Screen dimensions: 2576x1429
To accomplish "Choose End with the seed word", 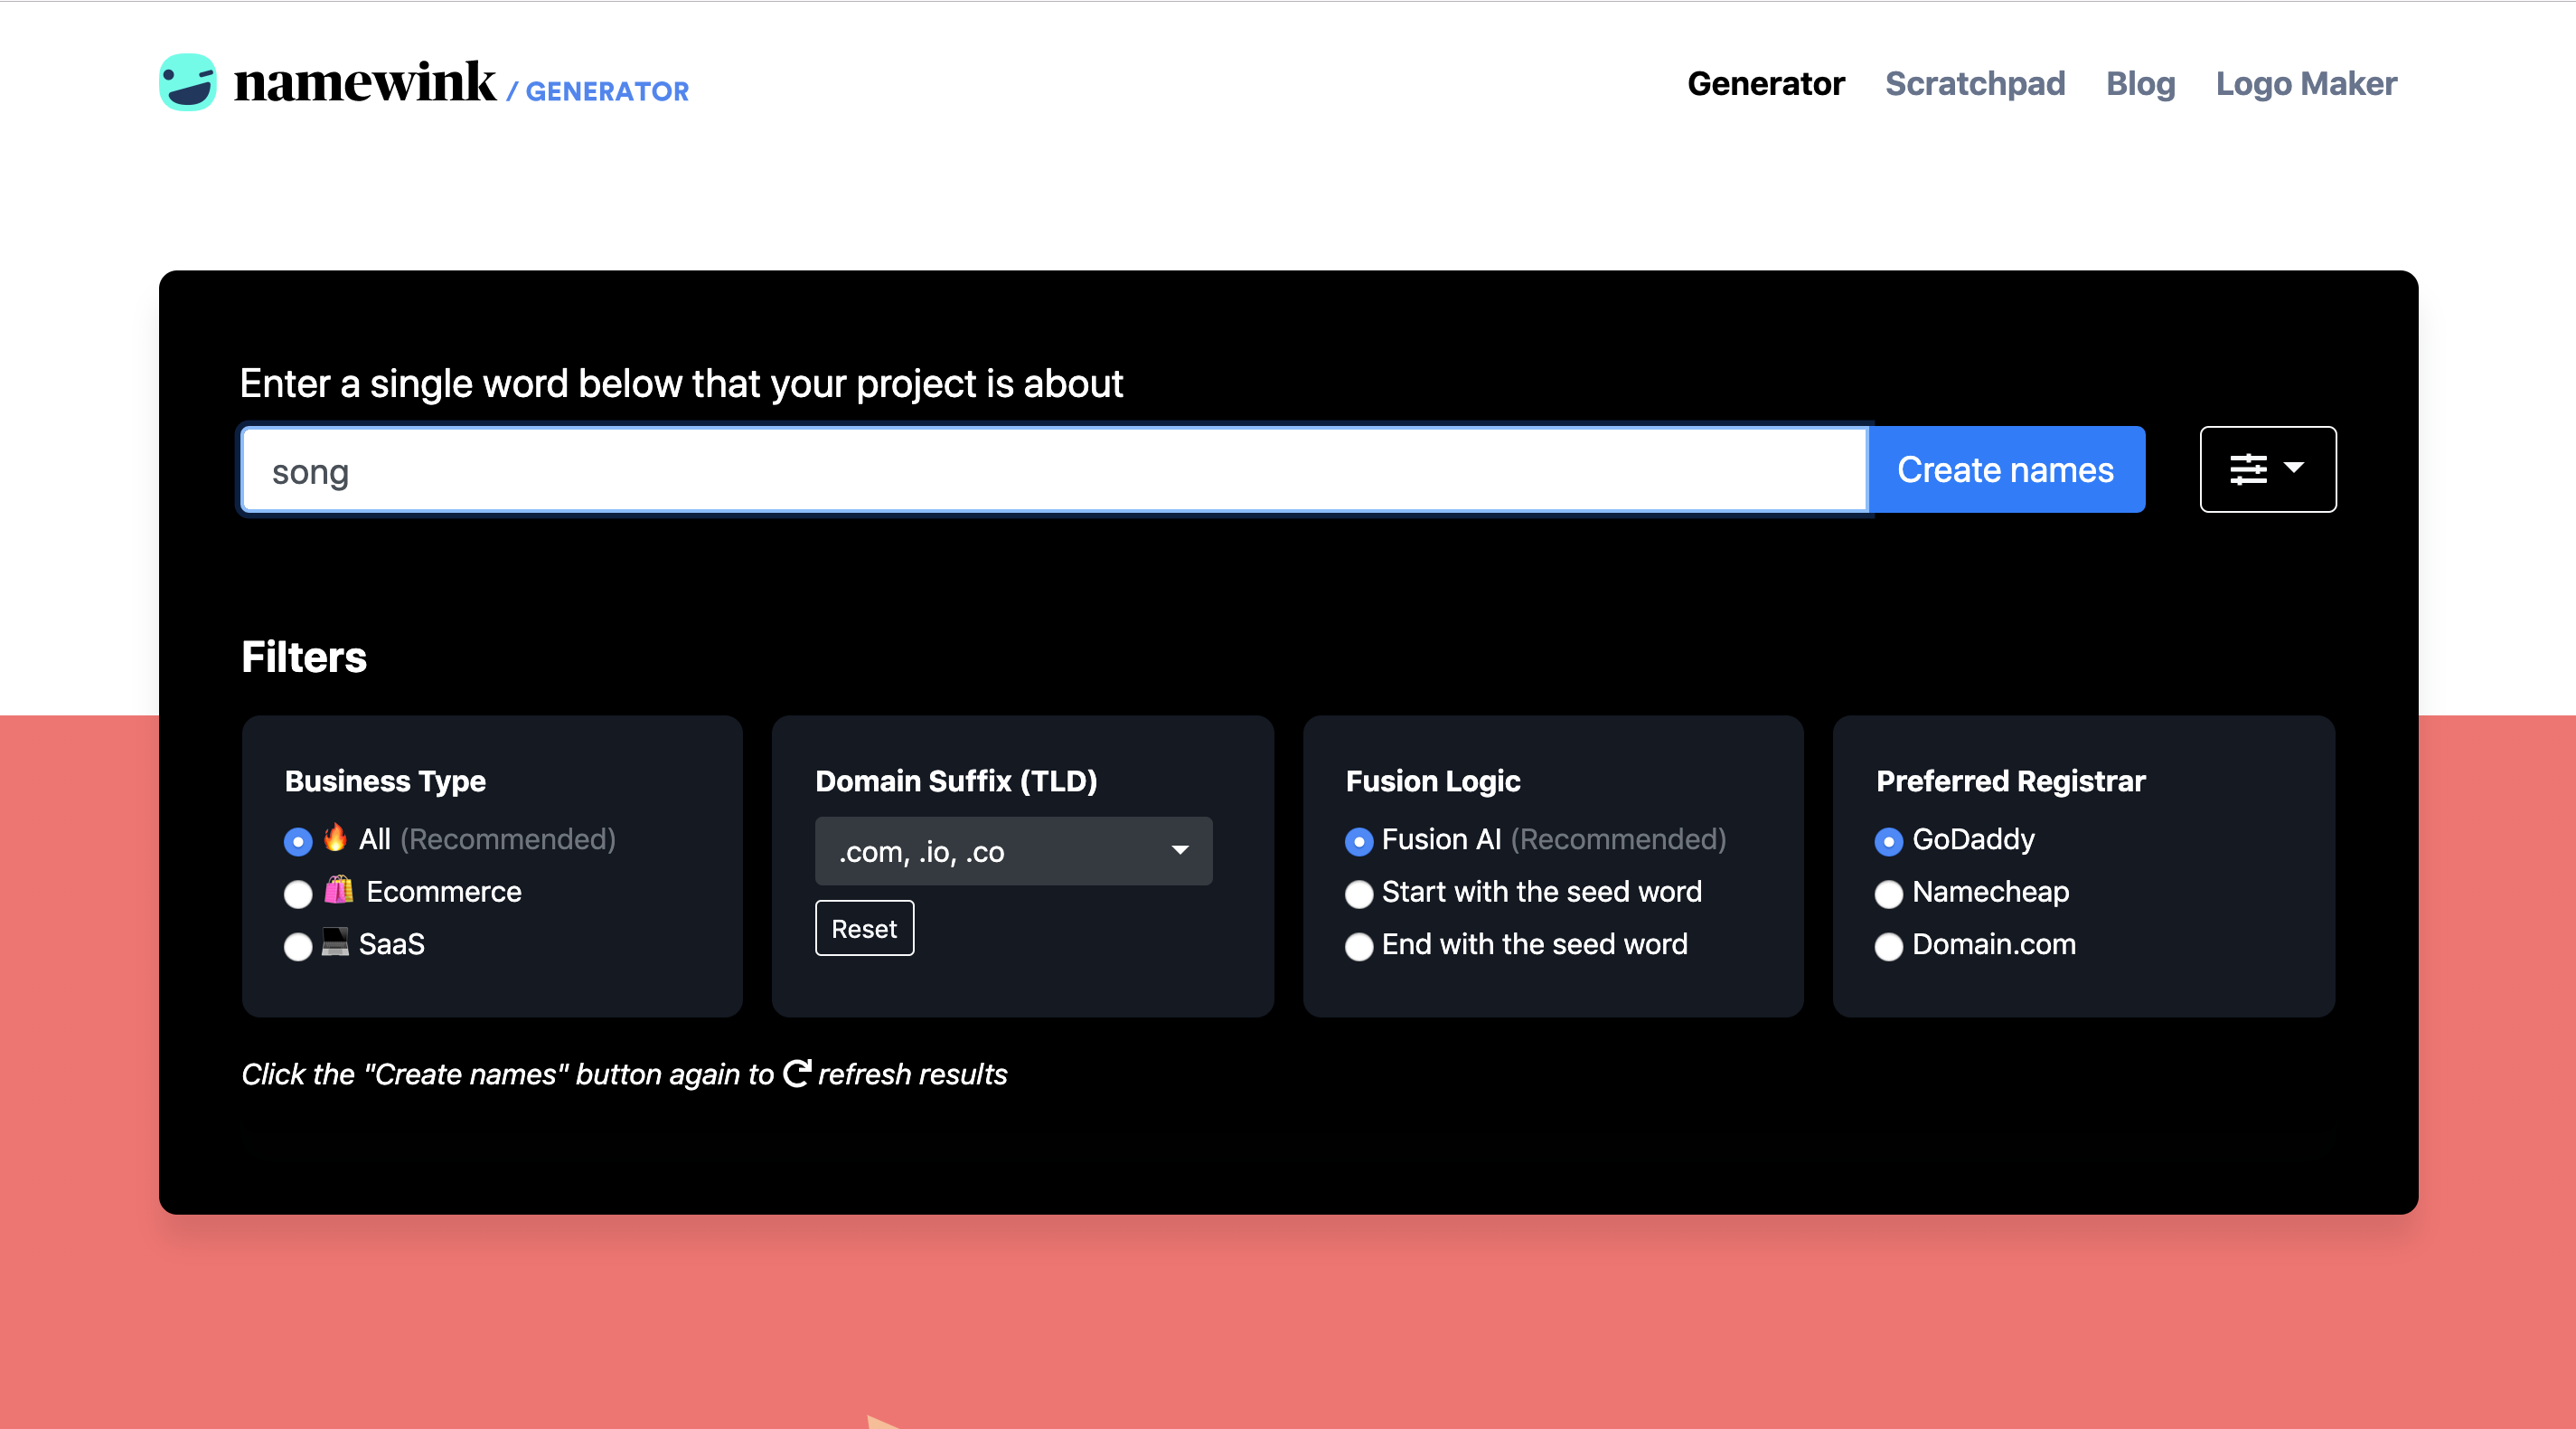I will [x=1358, y=946].
